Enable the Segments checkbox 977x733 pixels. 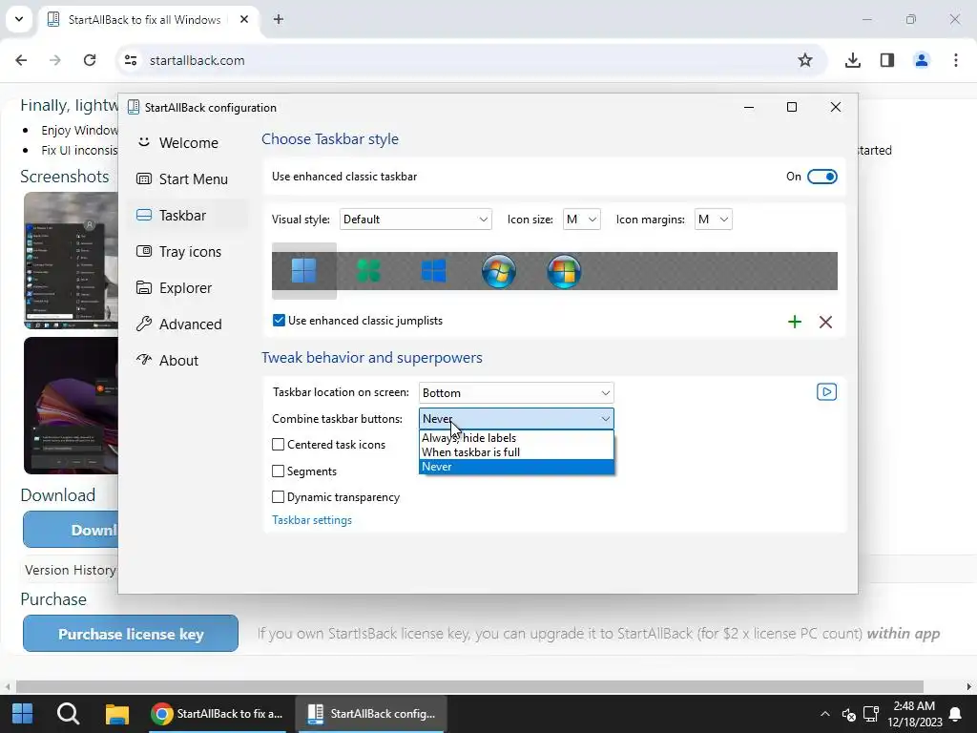(x=279, y=471)
